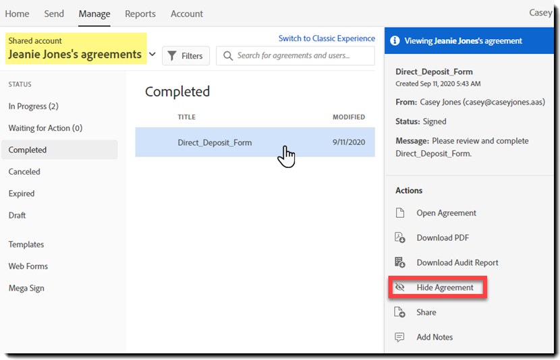Show In Progress agreements
Screen dimensions: 560x360
click(x=34, y=107)
